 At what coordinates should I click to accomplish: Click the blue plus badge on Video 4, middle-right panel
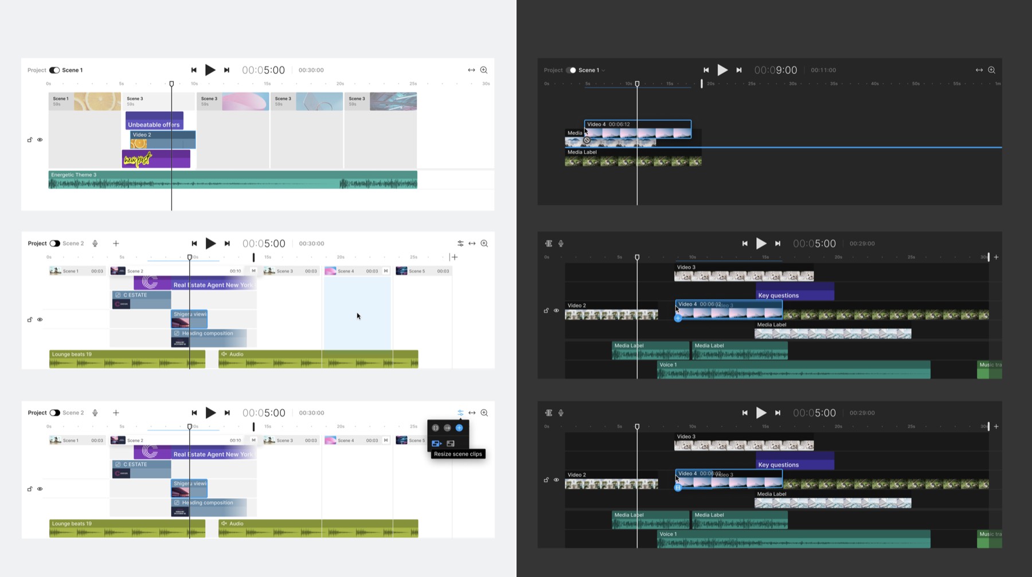click(x=678, y=318)
